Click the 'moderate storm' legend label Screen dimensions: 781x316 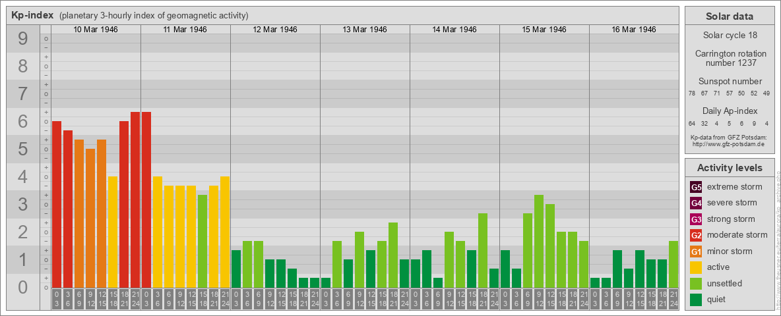click(x=737, y=235)
